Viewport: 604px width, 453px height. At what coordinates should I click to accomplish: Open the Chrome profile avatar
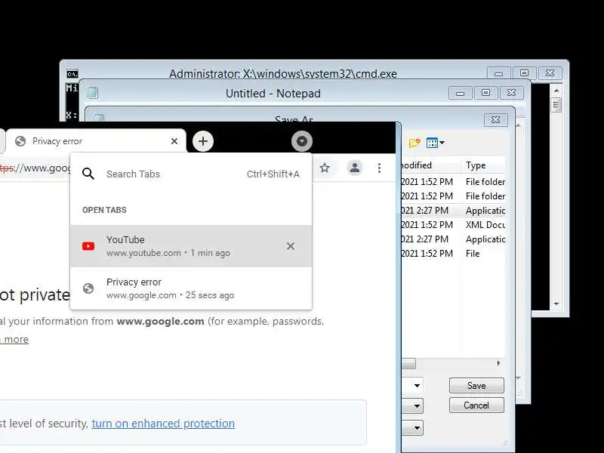[354, 168]
